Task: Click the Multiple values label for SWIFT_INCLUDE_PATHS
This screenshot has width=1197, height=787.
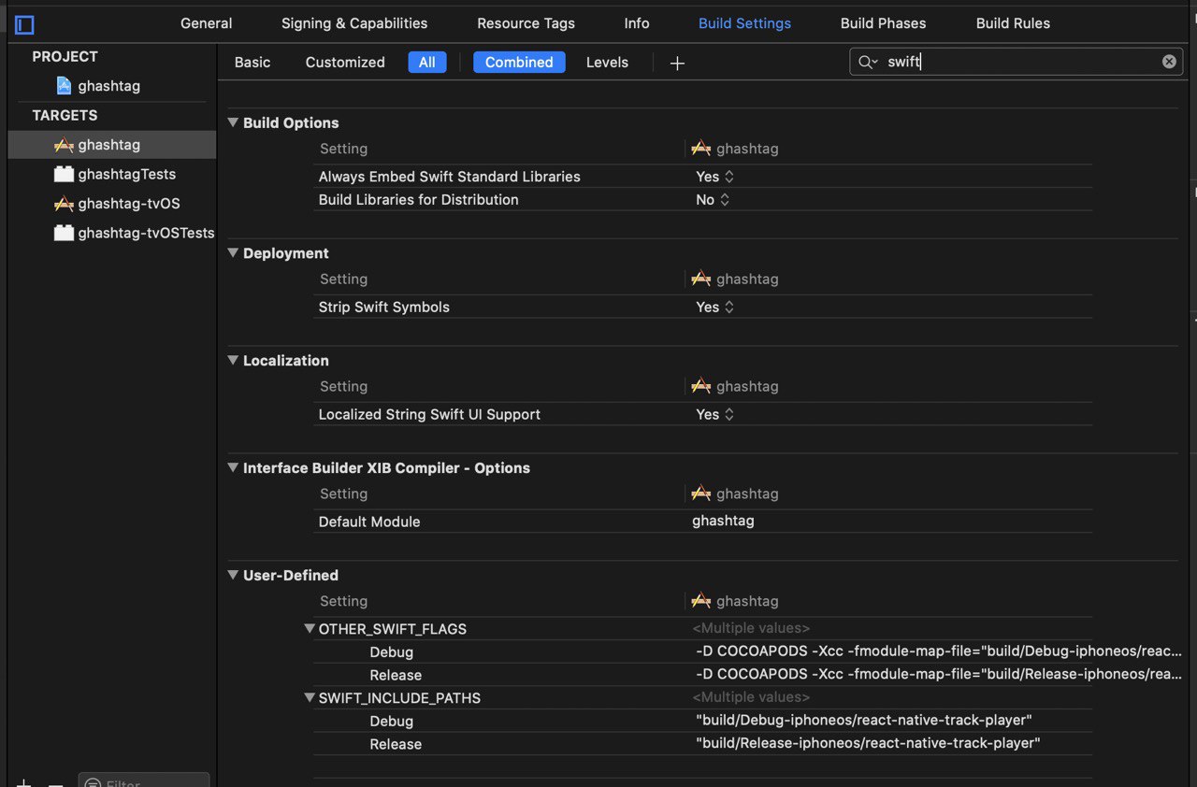Action: (751, 697)
